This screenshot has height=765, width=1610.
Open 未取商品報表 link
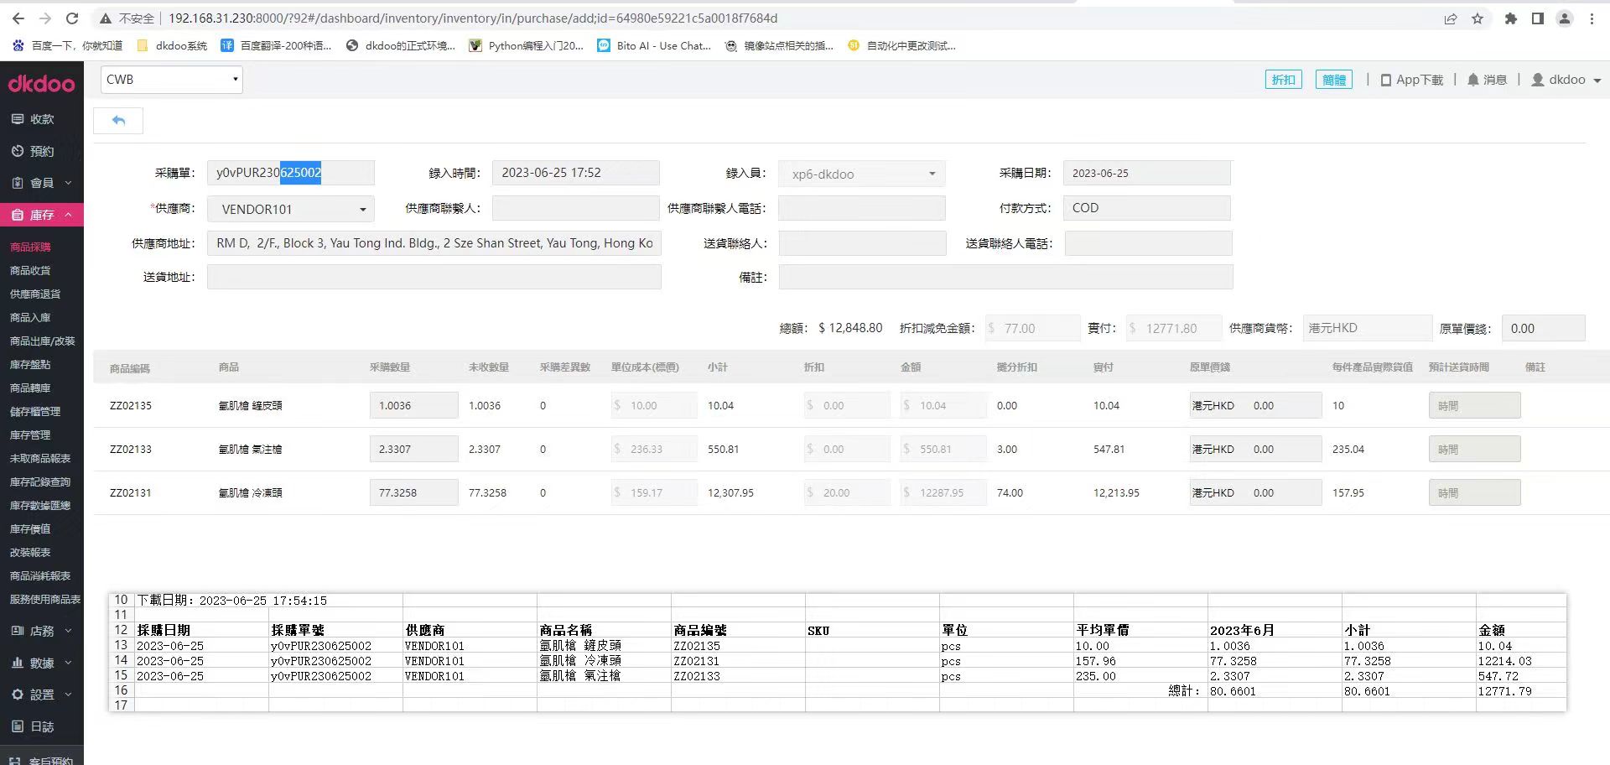pyautogui.click(x=40, y=458)
